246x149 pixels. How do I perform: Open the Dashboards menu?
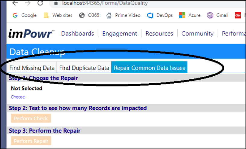tap(77, 33)
